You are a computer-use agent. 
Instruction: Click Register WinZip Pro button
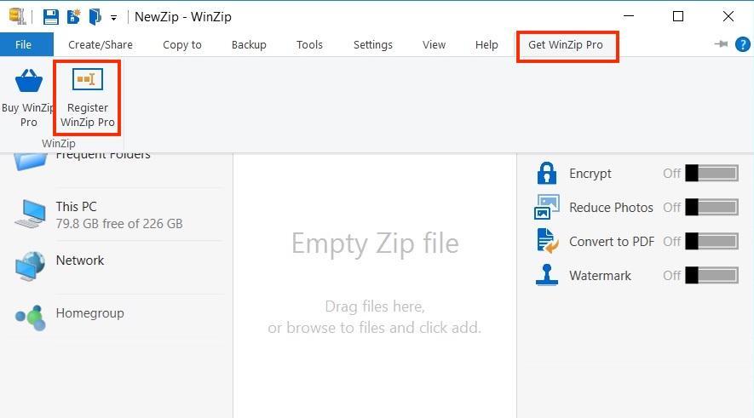(88, 98)
